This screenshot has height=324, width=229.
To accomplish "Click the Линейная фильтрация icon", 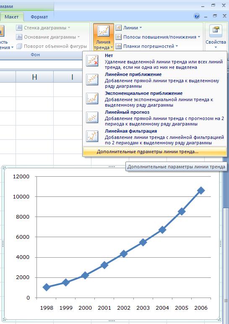I will pos(92,136).
